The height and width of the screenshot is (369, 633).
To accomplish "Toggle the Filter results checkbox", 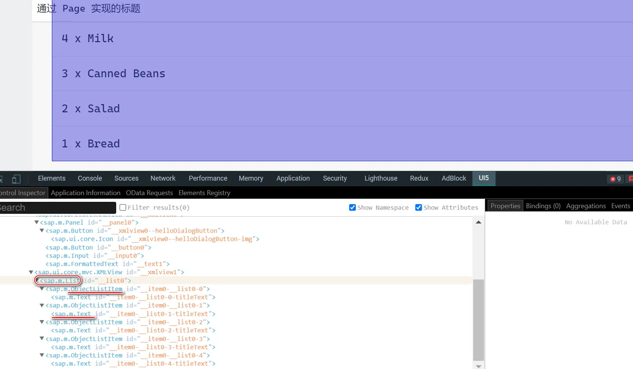I will pos(123,208).
